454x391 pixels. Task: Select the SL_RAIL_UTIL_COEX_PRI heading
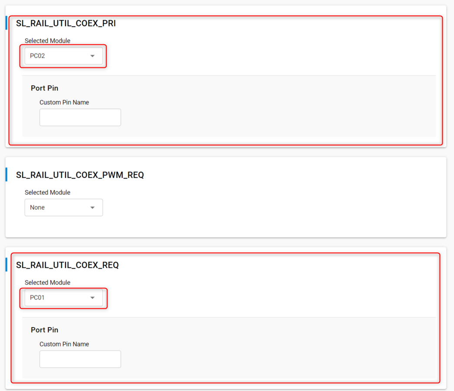(x=66, y=23)
